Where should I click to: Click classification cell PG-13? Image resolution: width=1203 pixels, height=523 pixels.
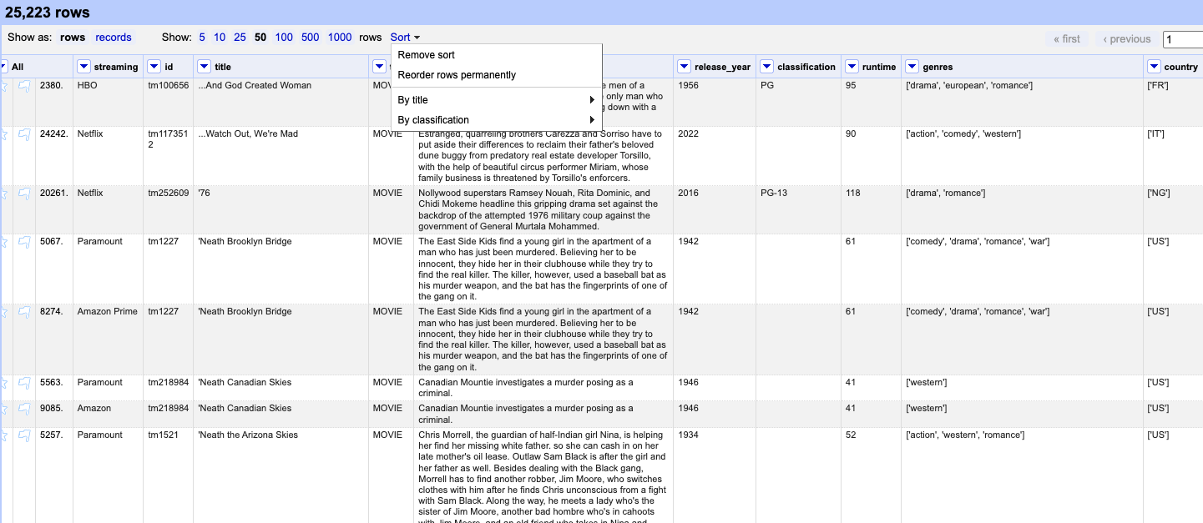pos(774,193)
